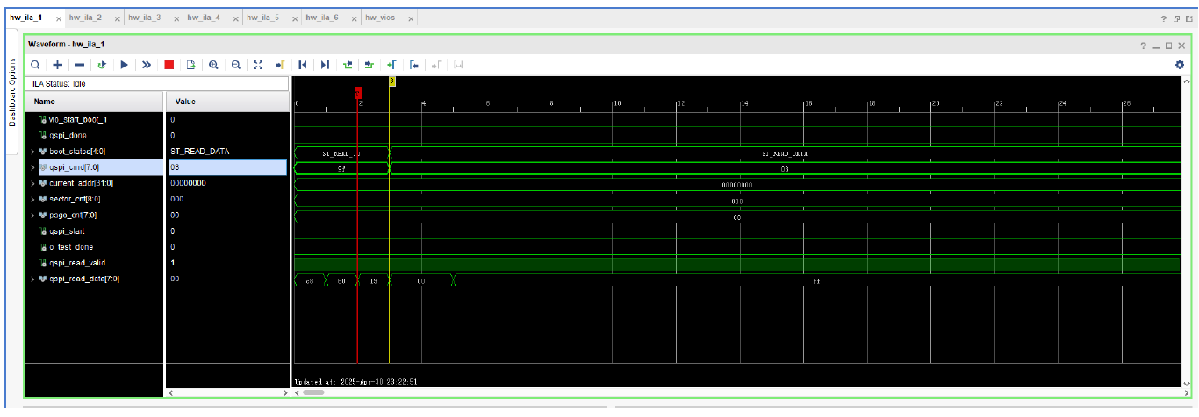Go to last time icon
Screen dimensions: 1199x417
[x=325, y=65]
